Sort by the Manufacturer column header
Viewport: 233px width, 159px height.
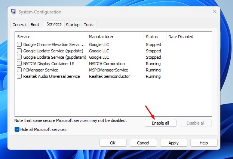(x=115, y=37)
